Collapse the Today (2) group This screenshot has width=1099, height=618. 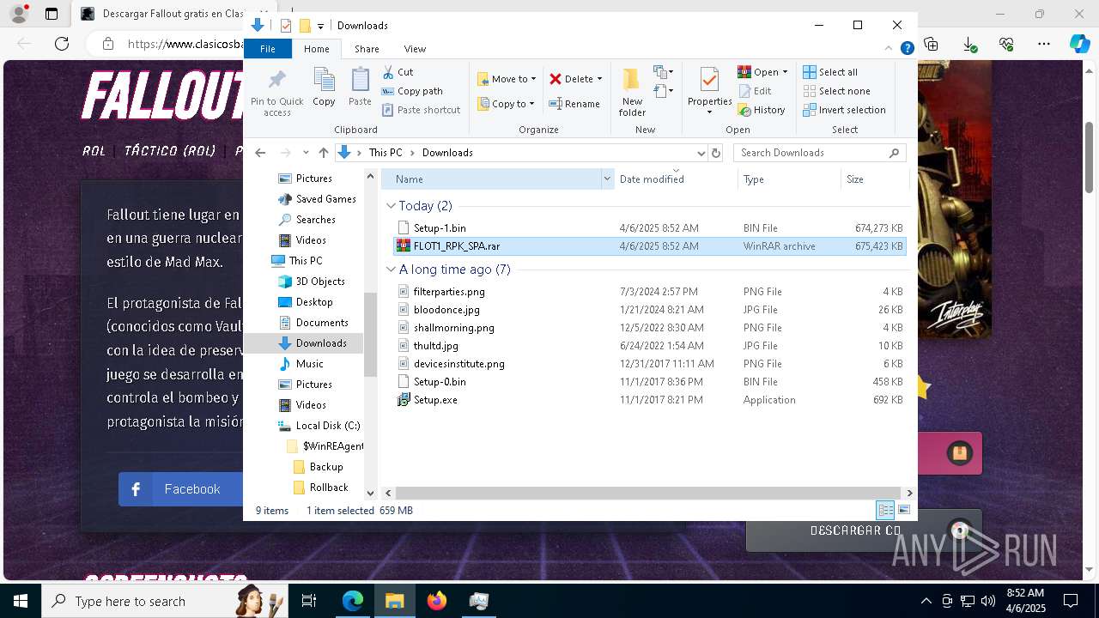(x=392, y=206)
